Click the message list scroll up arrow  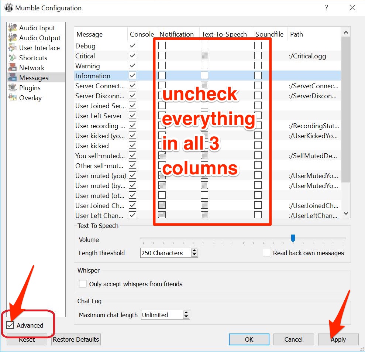346,33
